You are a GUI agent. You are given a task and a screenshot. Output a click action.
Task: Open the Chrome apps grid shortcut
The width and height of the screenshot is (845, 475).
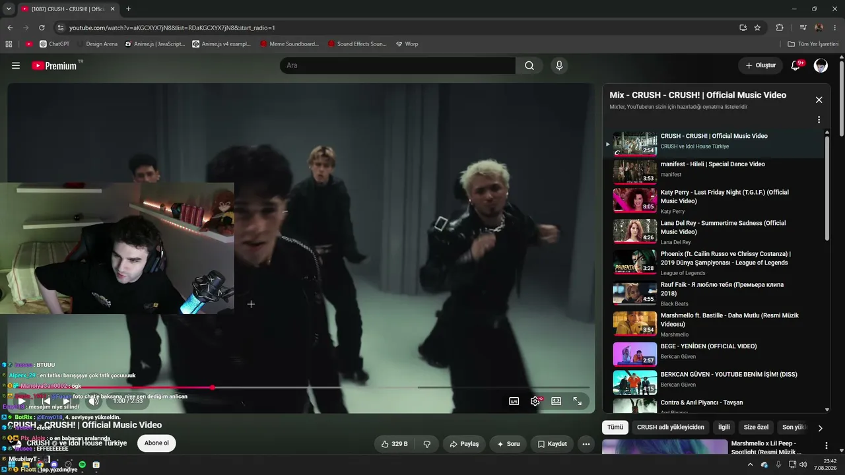[9, 44]
